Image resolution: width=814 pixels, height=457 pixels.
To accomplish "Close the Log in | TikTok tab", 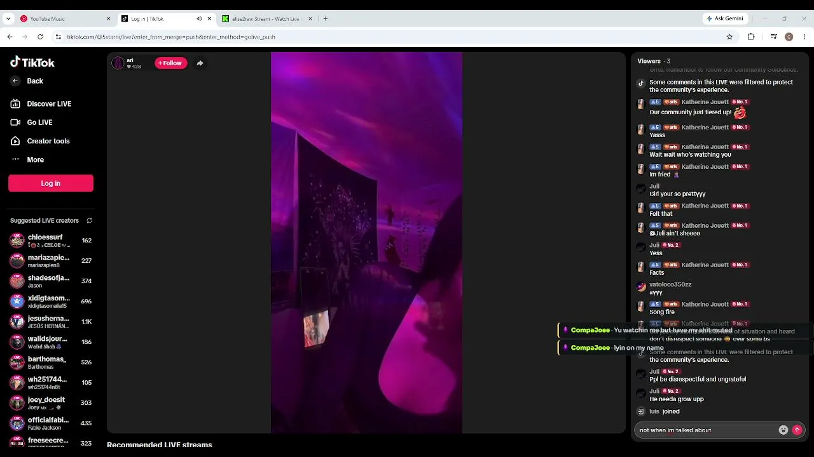I will point(209,19).
